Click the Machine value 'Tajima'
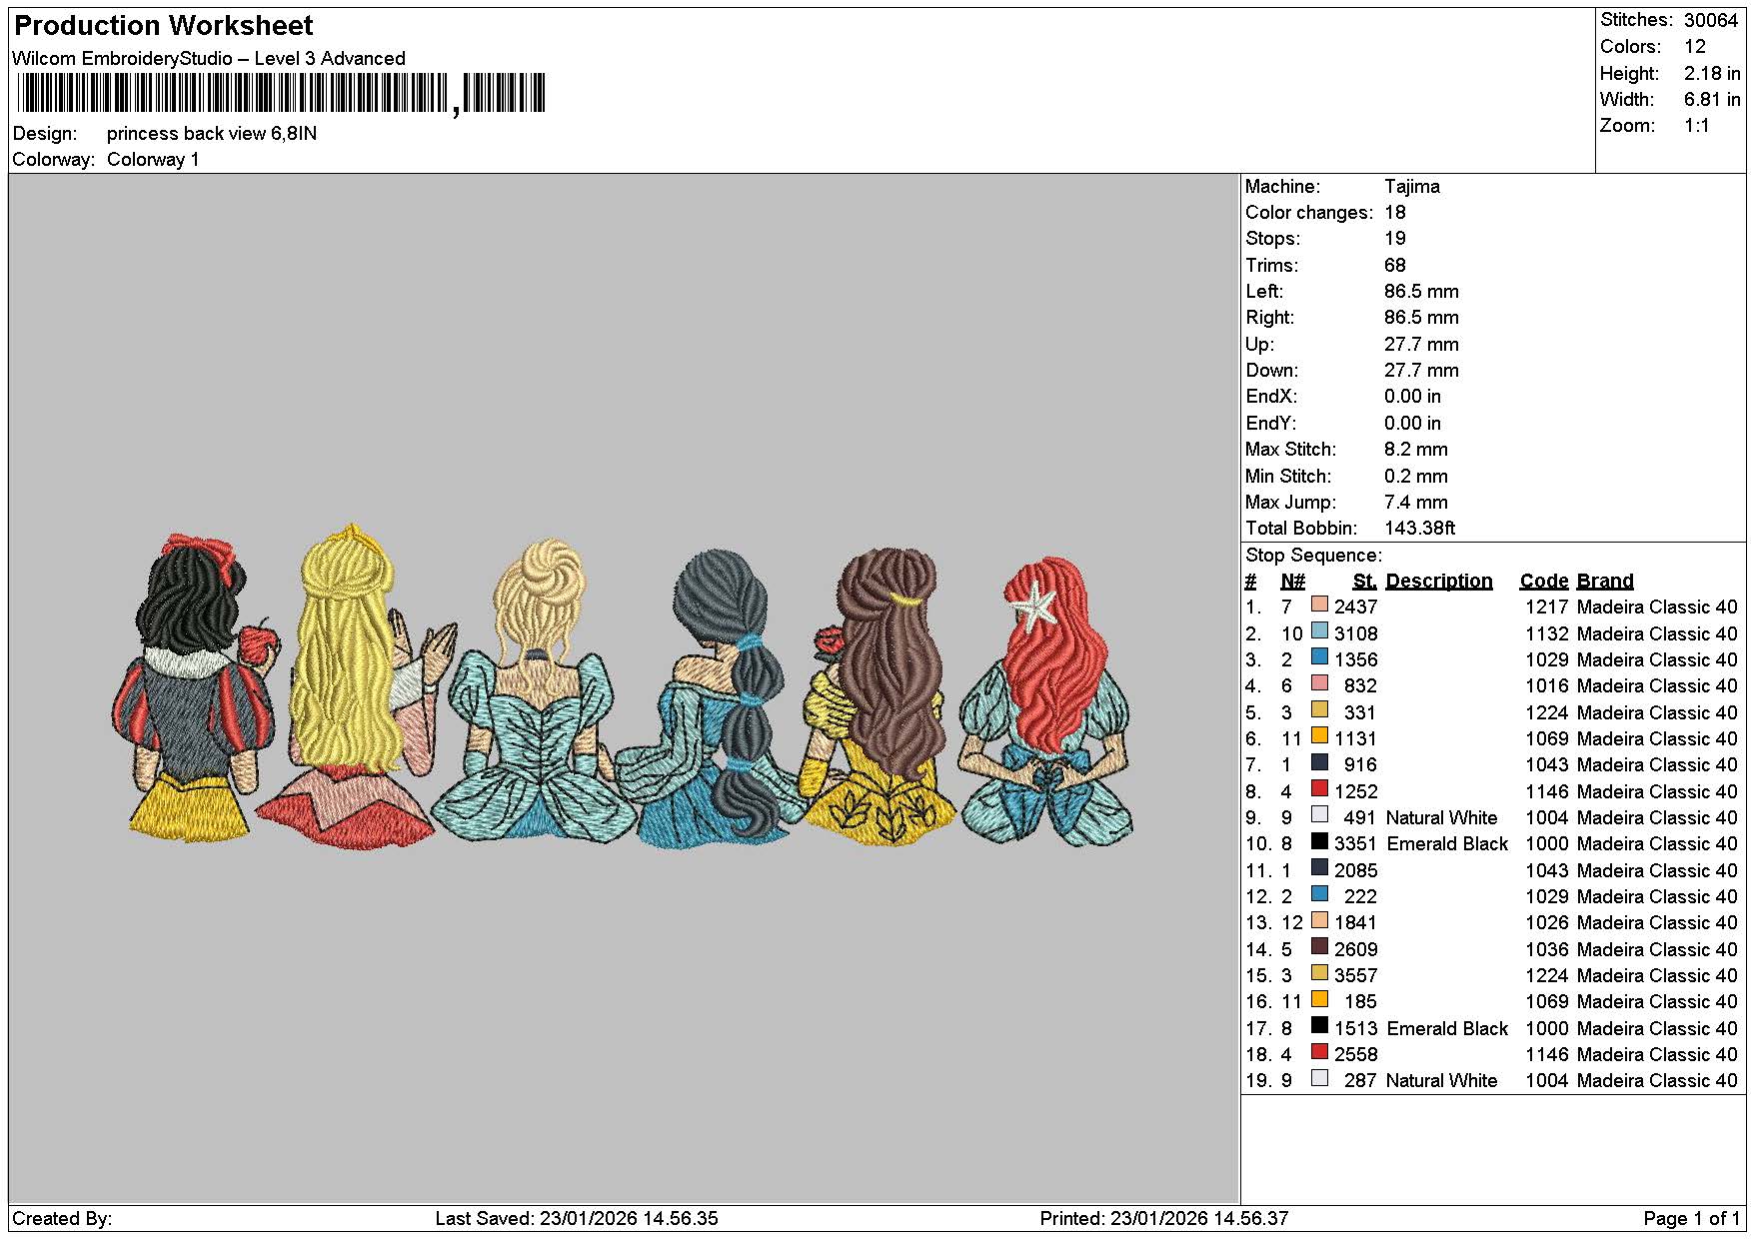This screenshot has height=1239, width=1754. coord(1412,186)
